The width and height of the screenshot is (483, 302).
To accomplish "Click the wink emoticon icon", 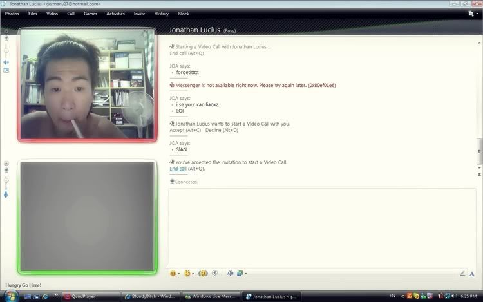I will pyautogui.click(x=187, y=273).
